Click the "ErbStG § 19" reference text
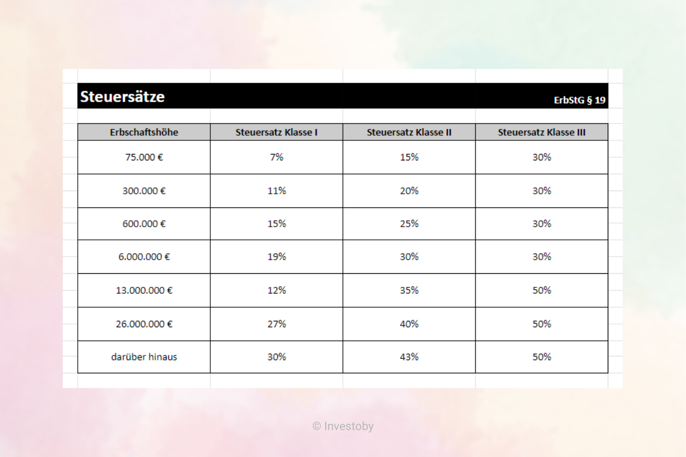The height and width of the screenshot is (457, 686). (x=579, y=100)
